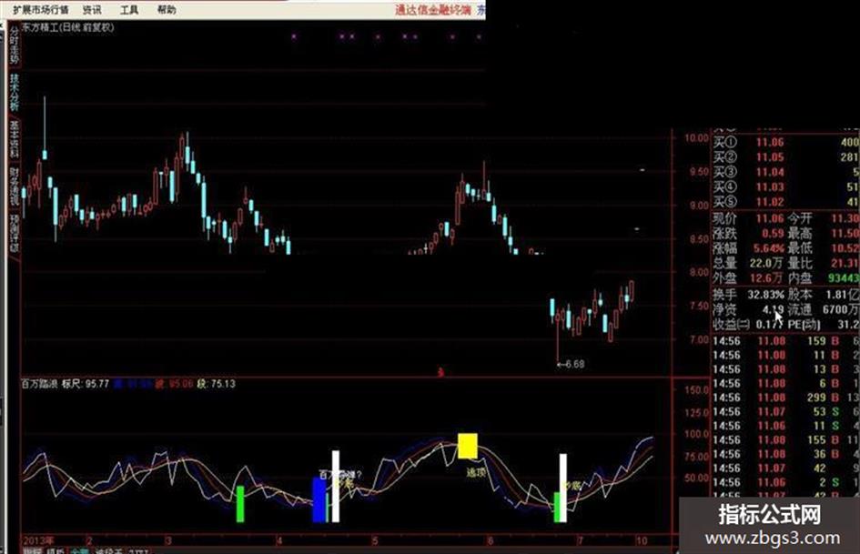Image resolution: width=860 pixels, height=554 pixels.
Task: Select the blue signal bar in indicator pane
Action: click(x=319, y=499)
